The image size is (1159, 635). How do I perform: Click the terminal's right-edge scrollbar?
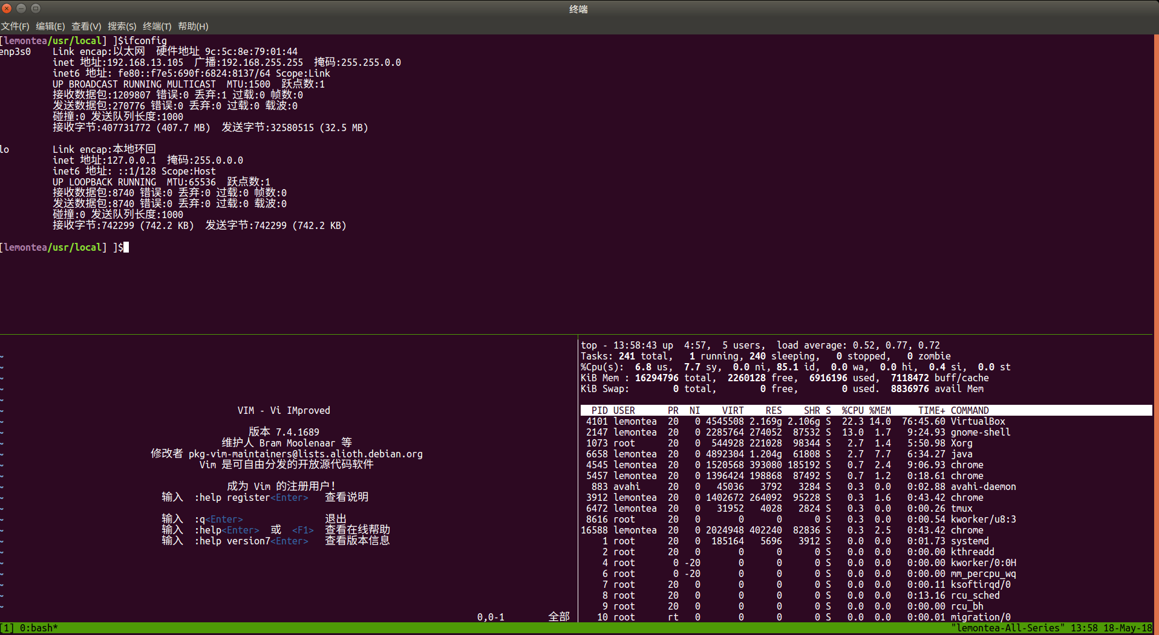click(x=1156, y=181)
